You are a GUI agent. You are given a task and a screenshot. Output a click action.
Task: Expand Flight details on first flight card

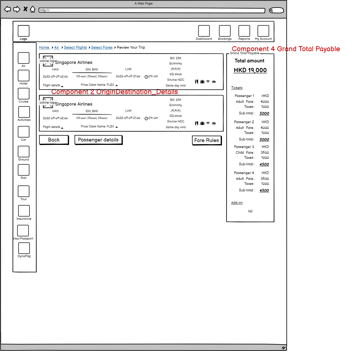[53, 85]
